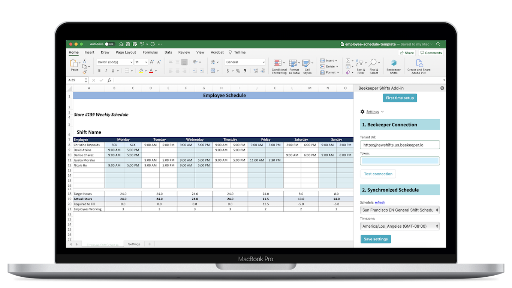The image size is (512, 288).
Task: Click the Insert cells button
Action: [x=329, y=60]
